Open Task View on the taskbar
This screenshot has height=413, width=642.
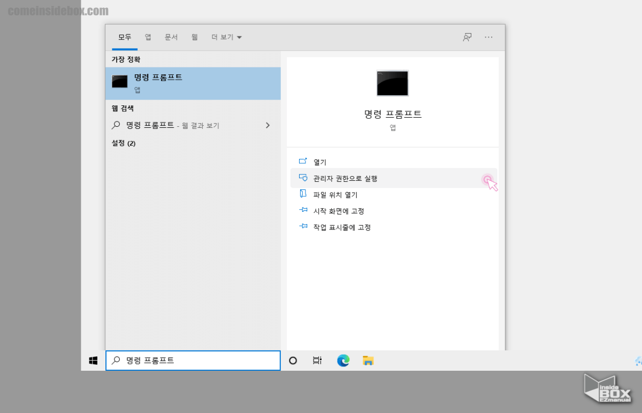[317, 361]
